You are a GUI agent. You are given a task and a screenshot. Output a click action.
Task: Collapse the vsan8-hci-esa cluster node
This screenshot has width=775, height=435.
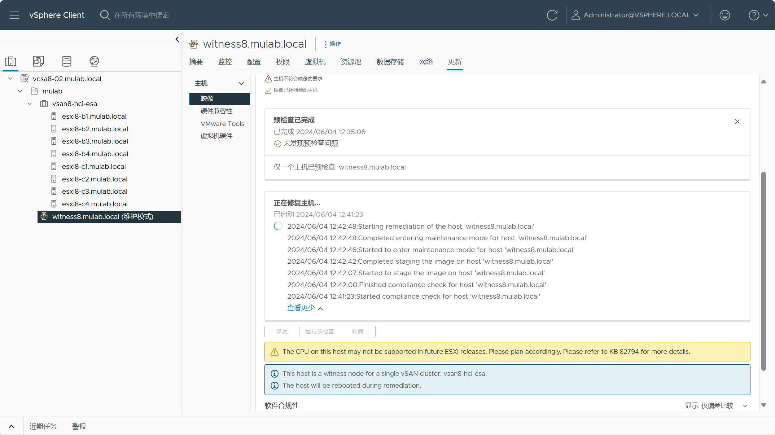tap(30, 104)
